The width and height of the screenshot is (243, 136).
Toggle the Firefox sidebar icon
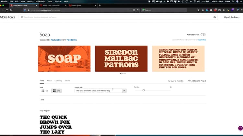tap(219, 10)
